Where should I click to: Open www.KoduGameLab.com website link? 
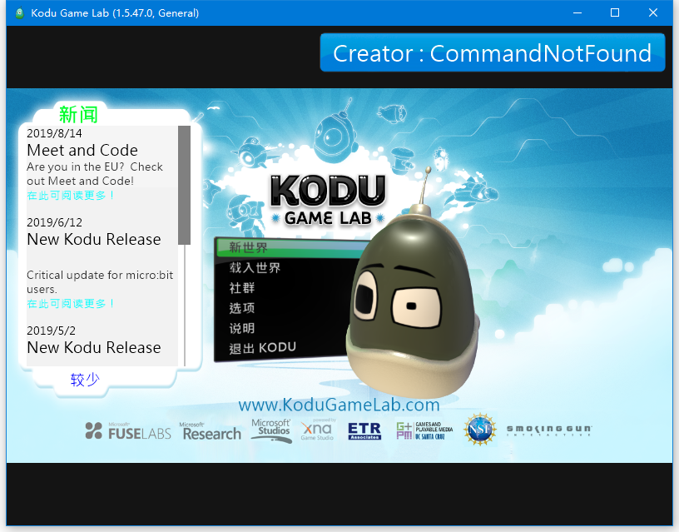[339, 405]
